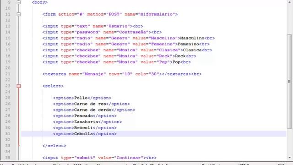Image resolution: width=293 pixels, height=165 pixels.
Task: Place cursor in the option line "Pescado"
Action: (x=85, y=116)
